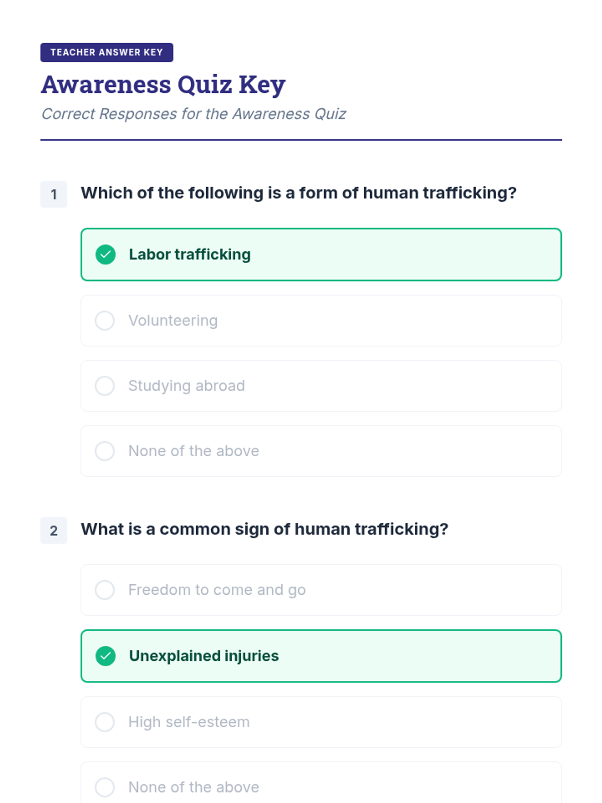
Task: Click the High self-esteem option text
Action: [189, 722]
